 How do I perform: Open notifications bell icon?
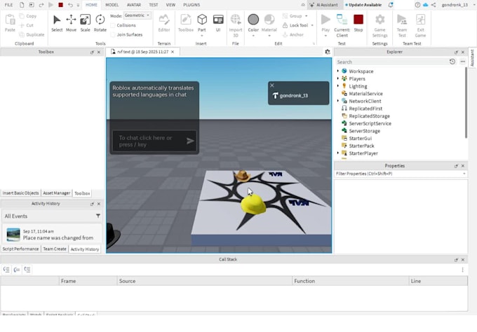pos(391,5)
